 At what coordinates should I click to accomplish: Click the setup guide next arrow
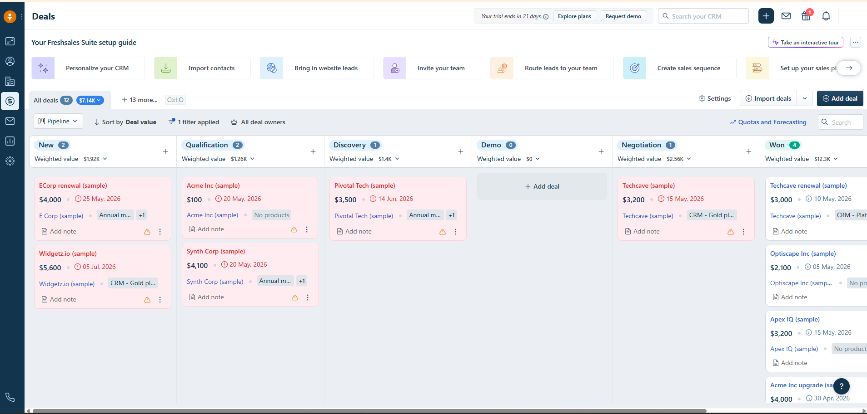pyautogui.click(x=849, y=68)
